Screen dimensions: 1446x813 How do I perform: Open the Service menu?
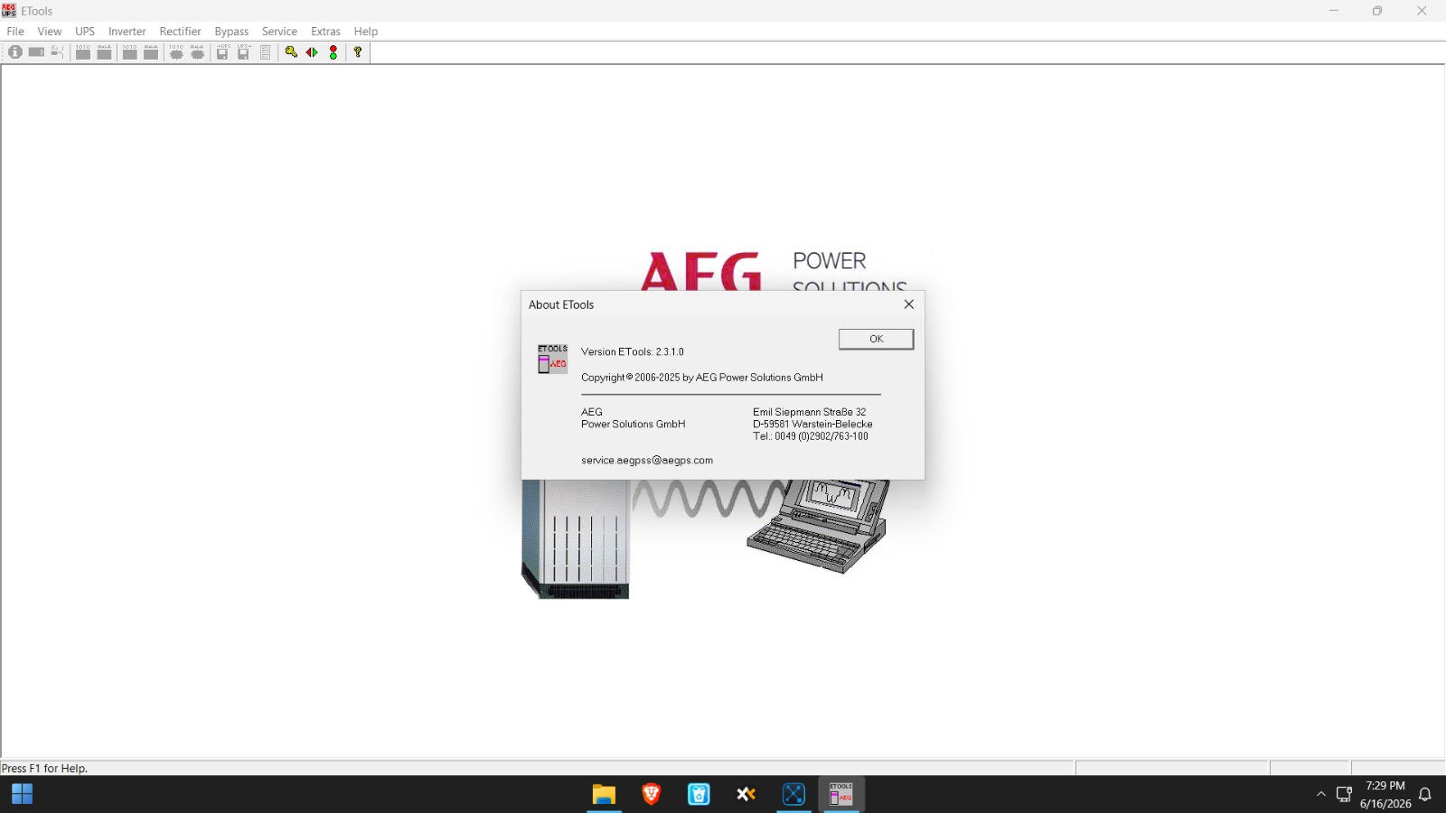[x=279, y=31]
